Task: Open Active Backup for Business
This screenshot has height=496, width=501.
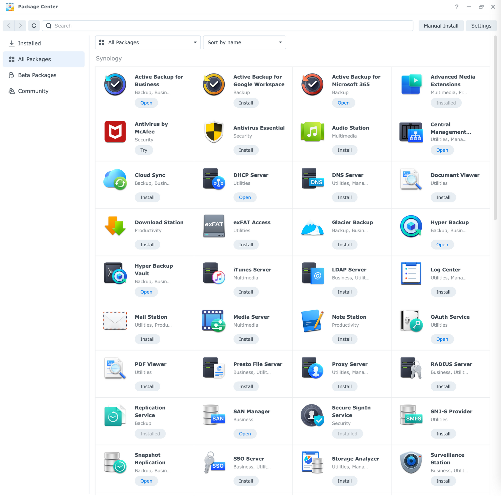Action: (146, 103)
